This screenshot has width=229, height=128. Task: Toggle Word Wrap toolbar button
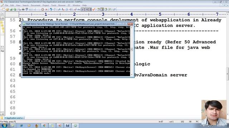tap(83, 10)
